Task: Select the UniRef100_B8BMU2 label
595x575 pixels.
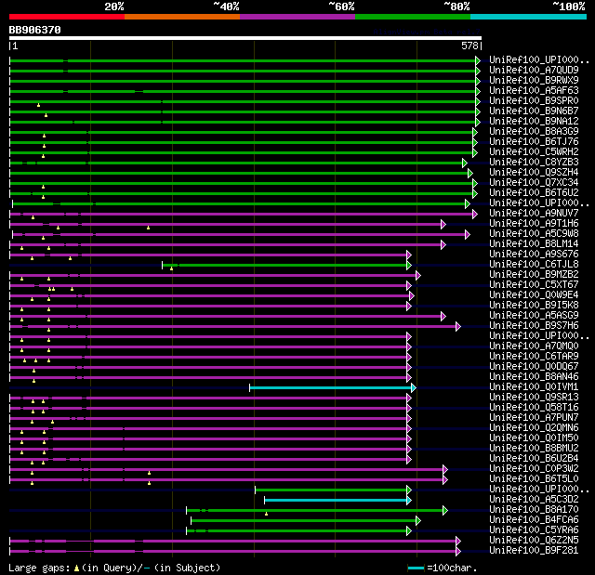Action: [x=534, y=449]
